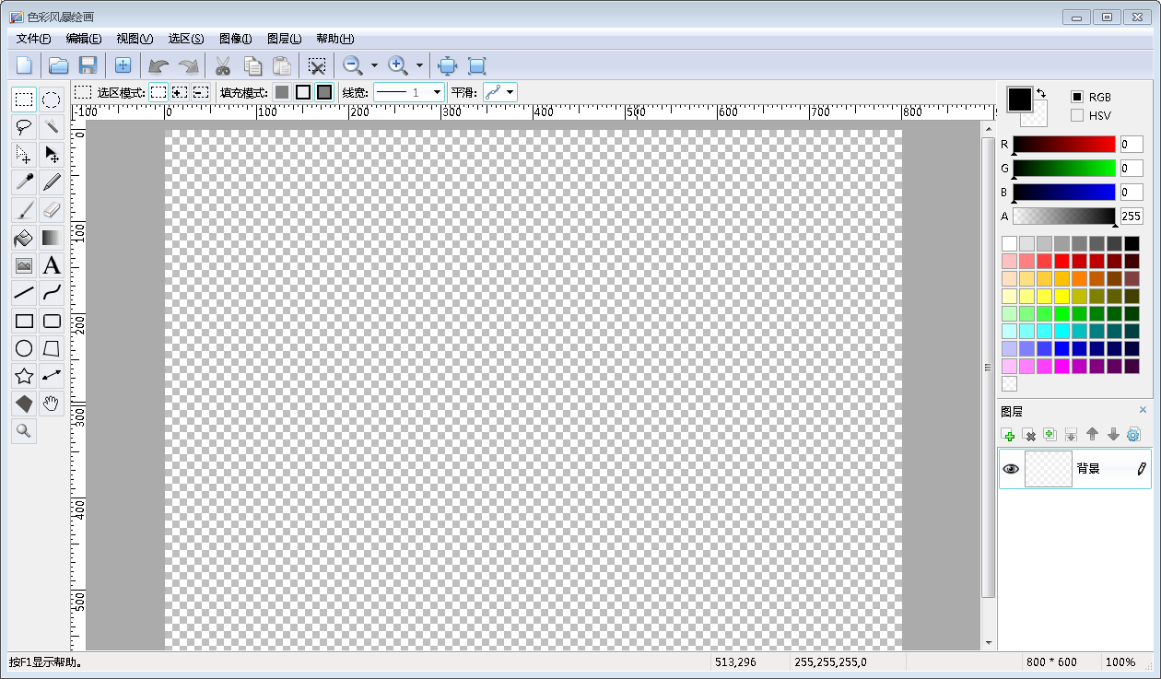Set fill mode to outline only
The width and height of the screenshot is (1161, 679).
[x=303, y=92]
